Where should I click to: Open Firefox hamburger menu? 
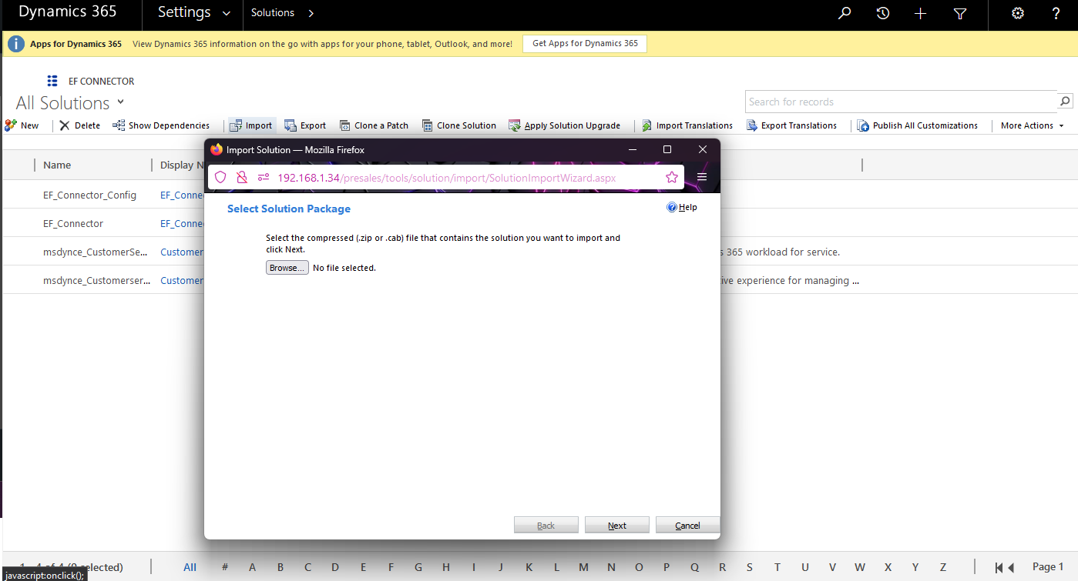click(x=702, y=178)
